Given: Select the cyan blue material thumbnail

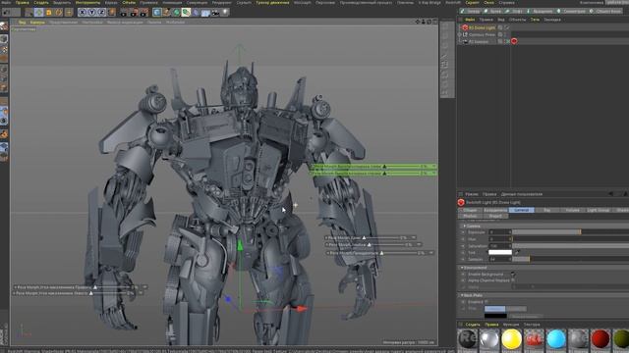Looking at the screenshot, I should pyautogui.click(x=556, y=339).
